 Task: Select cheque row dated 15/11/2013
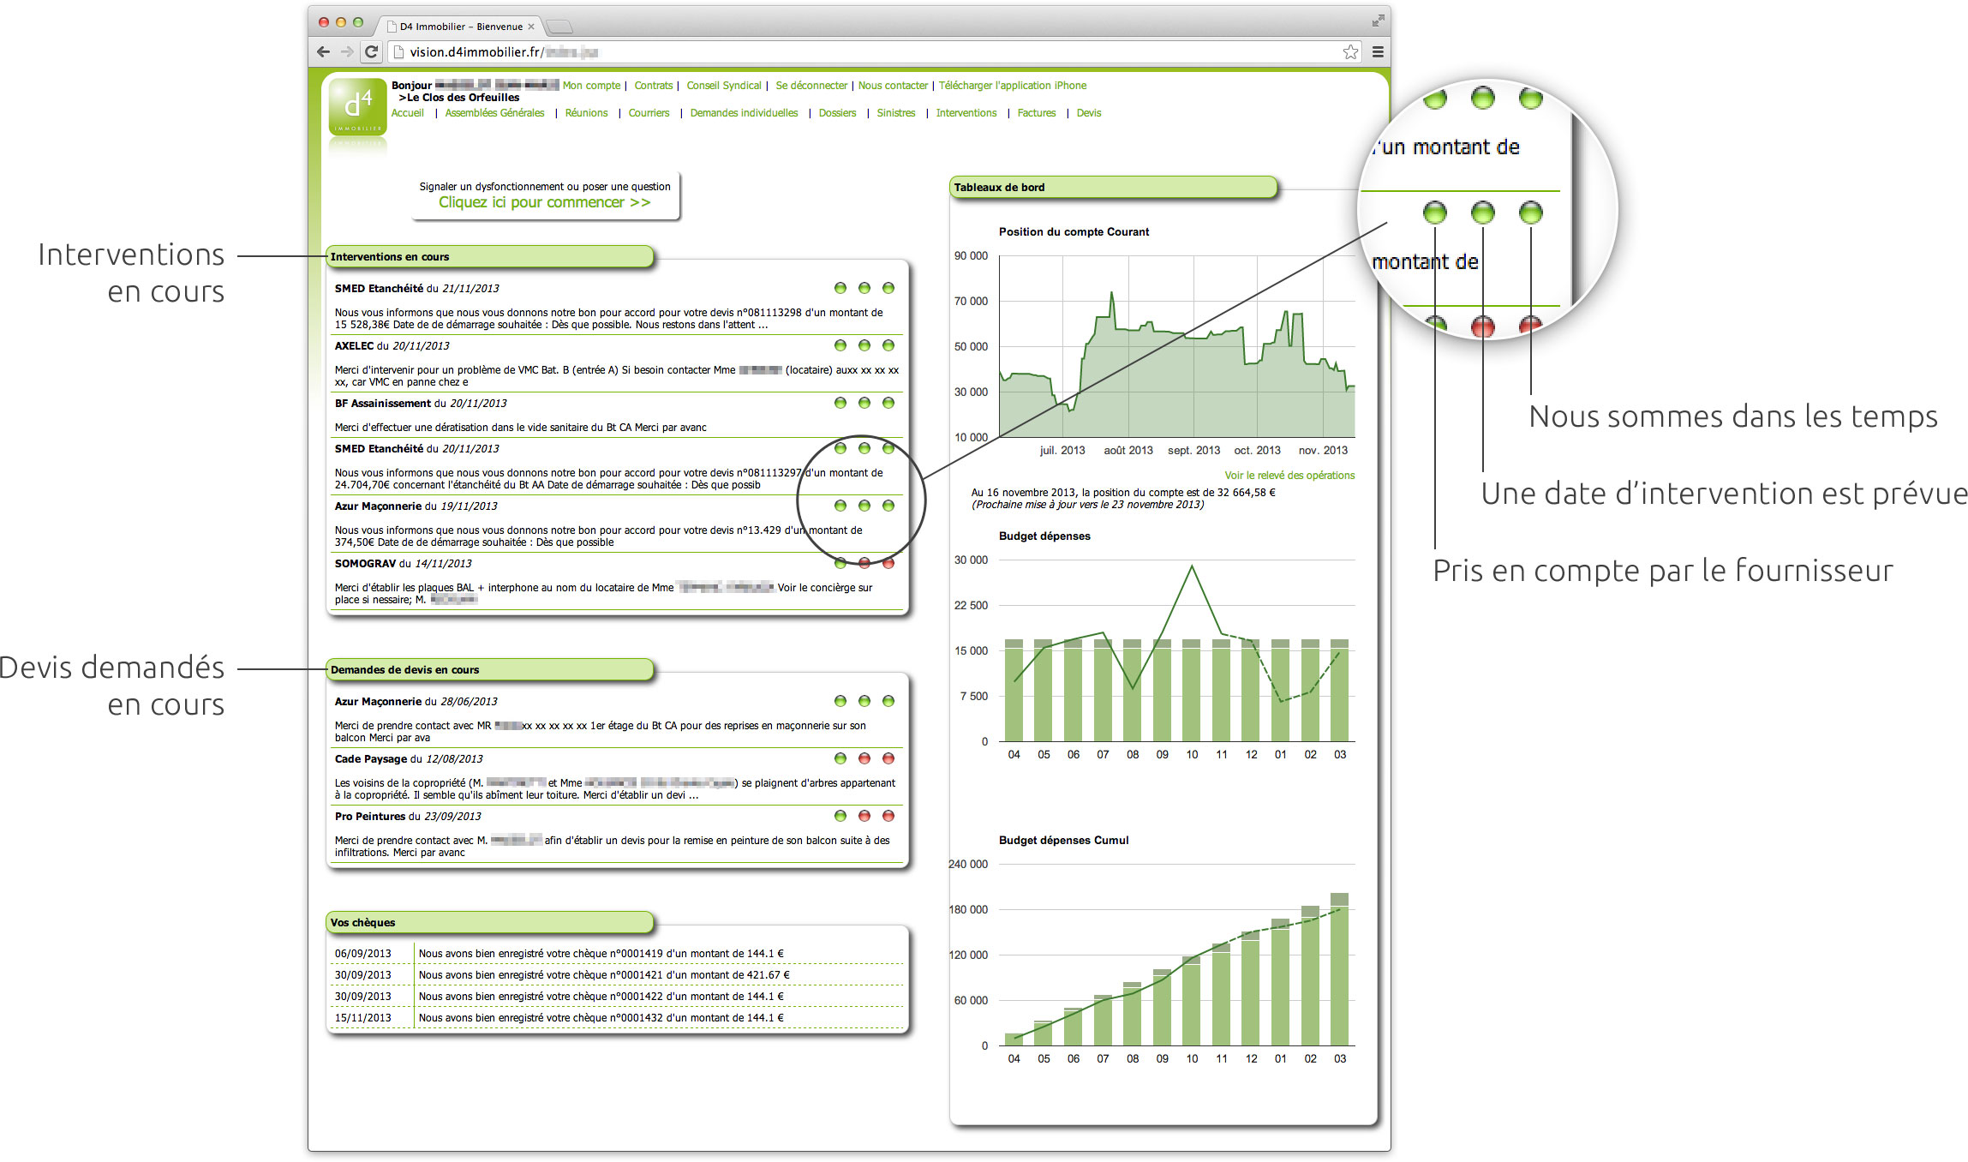(x=617, y=1017)
